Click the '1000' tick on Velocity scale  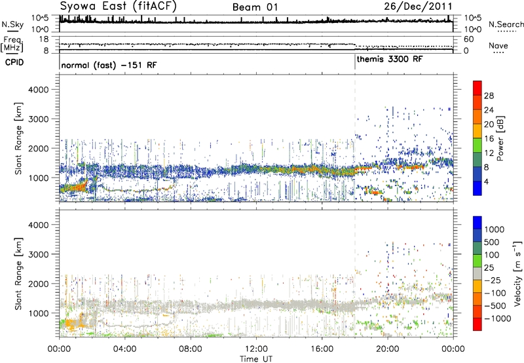coord(494,229)
